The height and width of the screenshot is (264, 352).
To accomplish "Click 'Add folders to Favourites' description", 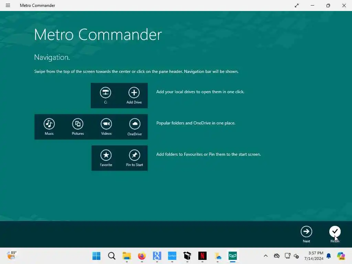I will 209,154.
